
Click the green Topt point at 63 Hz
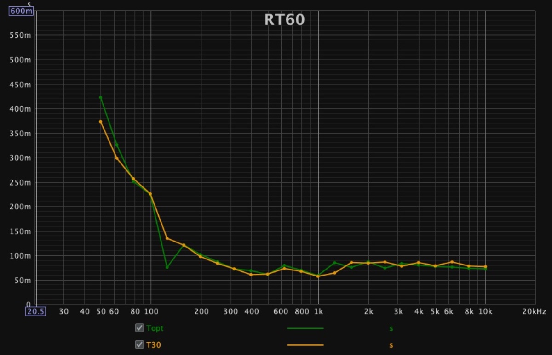116,145
